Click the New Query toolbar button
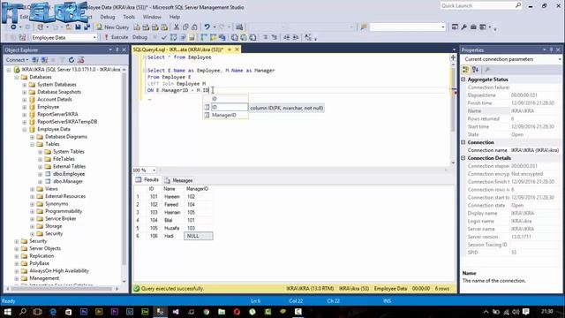 pos(112,27)
